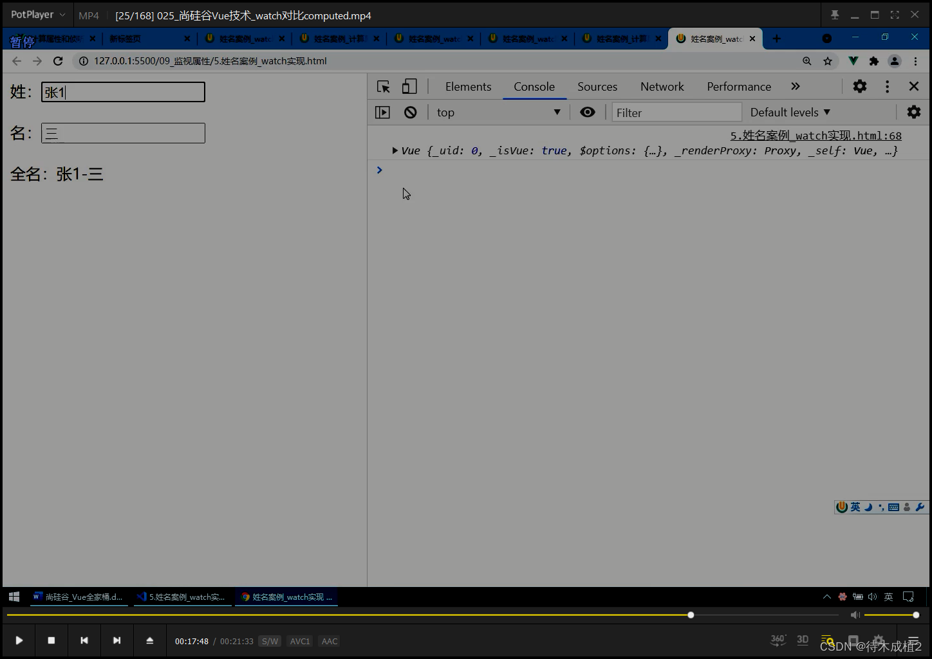Click the browser forward arrow
Screen dimensions: 932x659
[37, 61]
